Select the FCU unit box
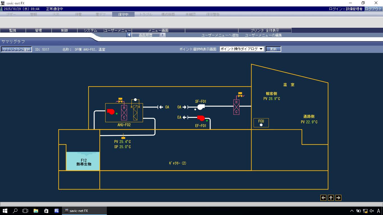 261,123
